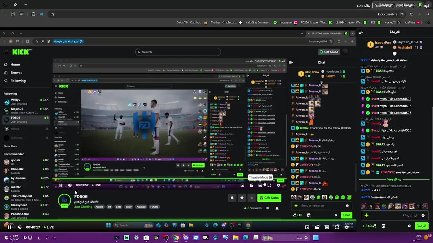
Task: Seek on the outer green stream progress bar
Action: click(x=178, y=220)
